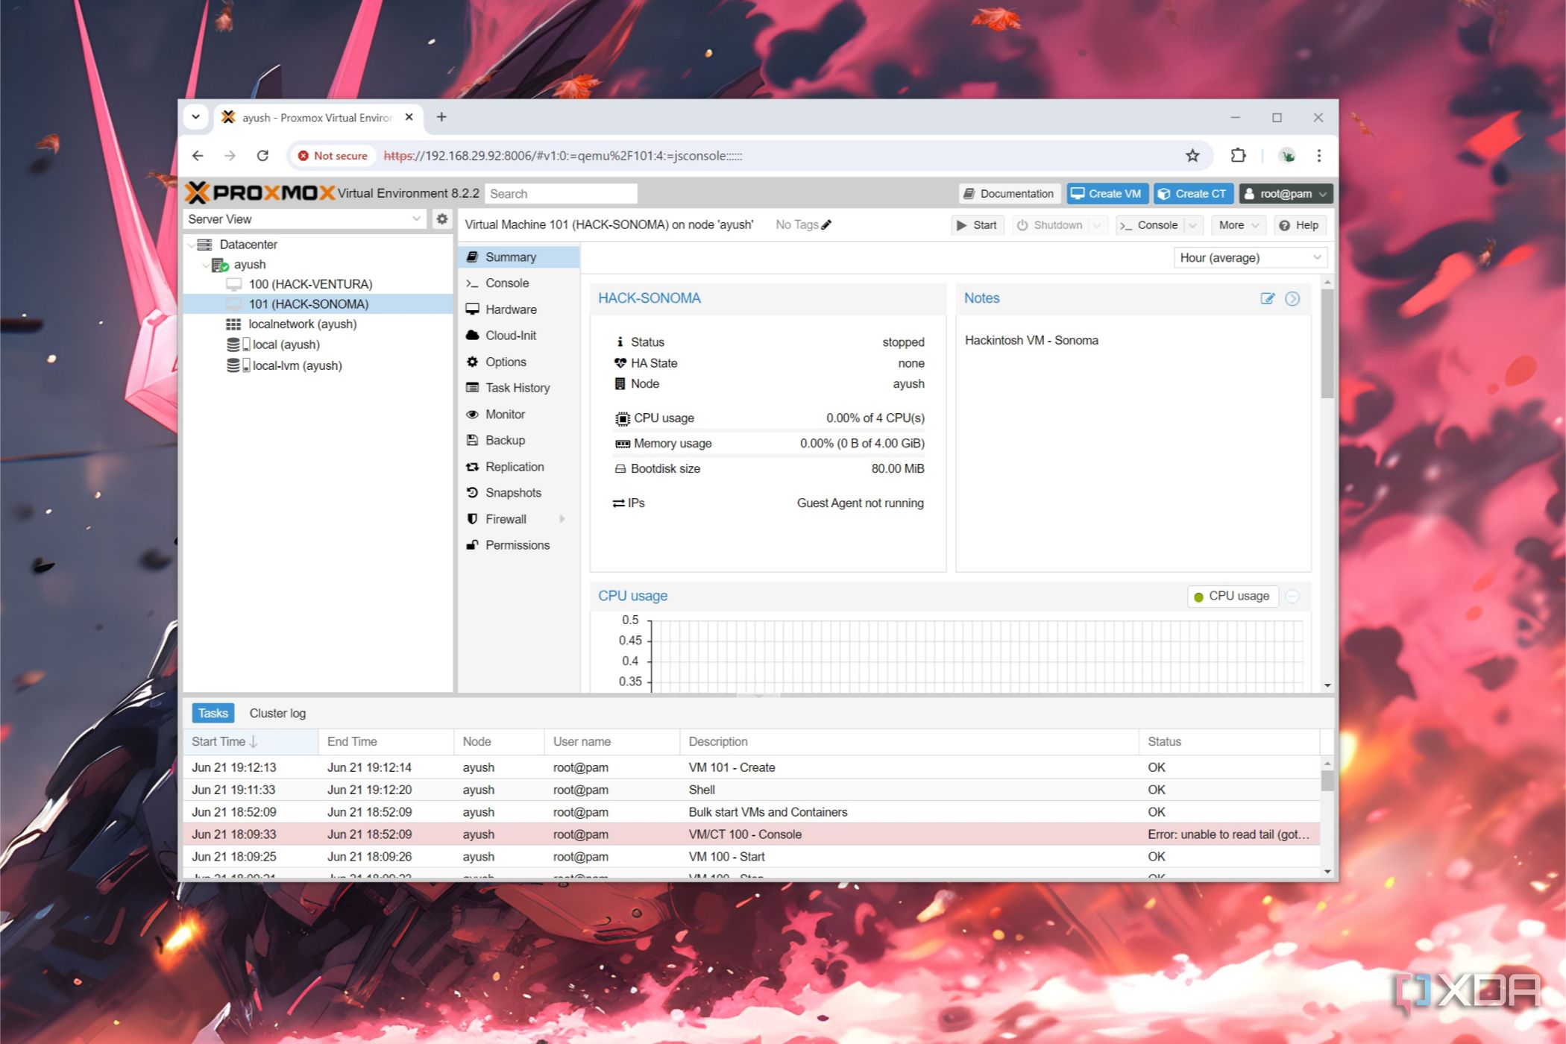This screenshot has height=1044, width=1566.
Task: Collapse the CPU usage chart panel
Action: point(1292,596)
